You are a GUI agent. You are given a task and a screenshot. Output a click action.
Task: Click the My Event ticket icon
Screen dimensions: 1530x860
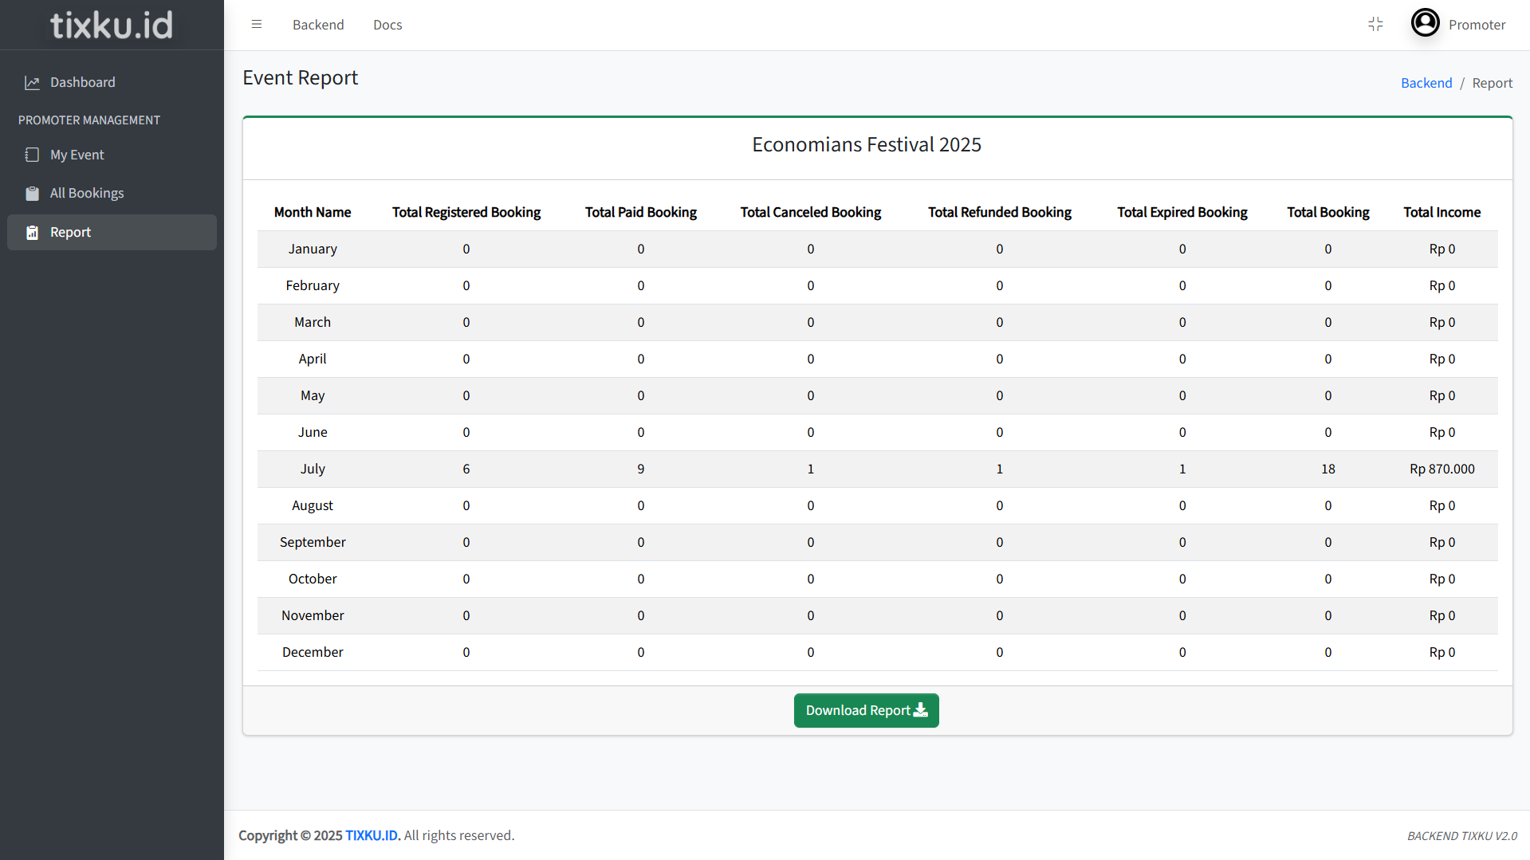pos(32,155)
